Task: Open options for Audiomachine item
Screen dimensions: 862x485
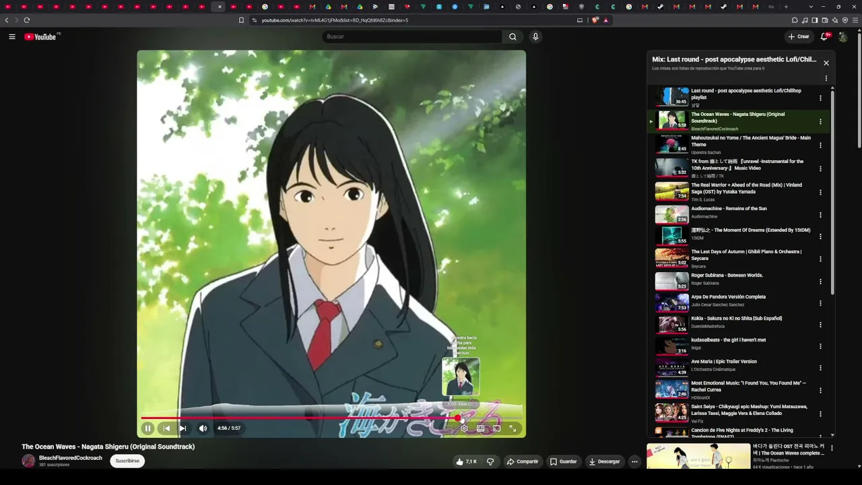Action: point(820,215)
